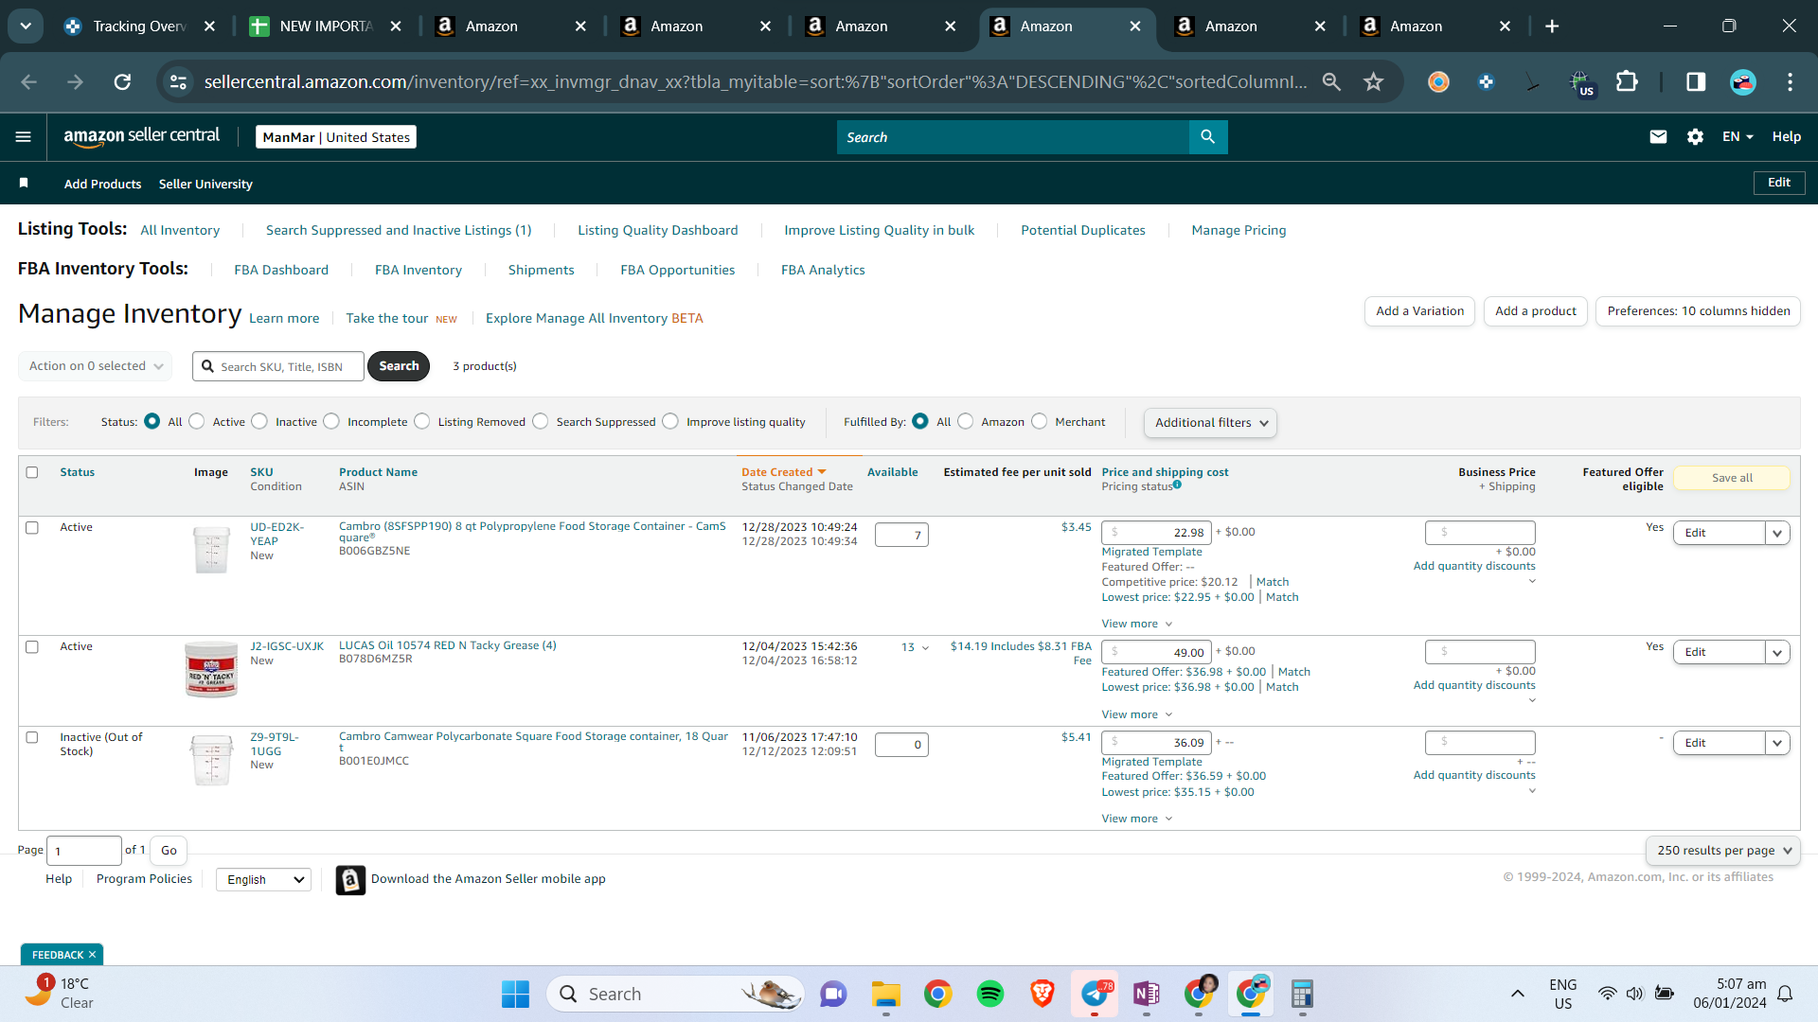Expand View more for the LUCAS Oil row
The width and height of the screenshot is (1818, 1022).
click(x=1137, y=714)
